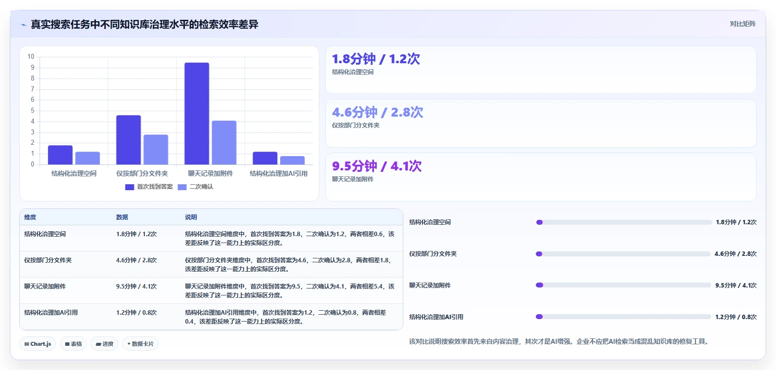Screen dimensions: 776x370
Task: Click the dark bar for 结构化治理加AI引用
Action: (x=265, y=158)
